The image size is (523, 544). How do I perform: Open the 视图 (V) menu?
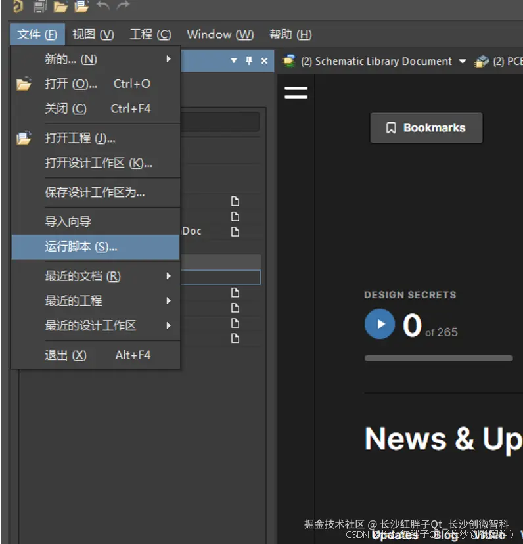(x=93, y=34)
